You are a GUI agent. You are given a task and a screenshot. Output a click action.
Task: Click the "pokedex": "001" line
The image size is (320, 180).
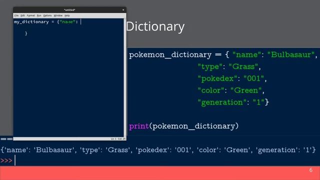[232, 78]
